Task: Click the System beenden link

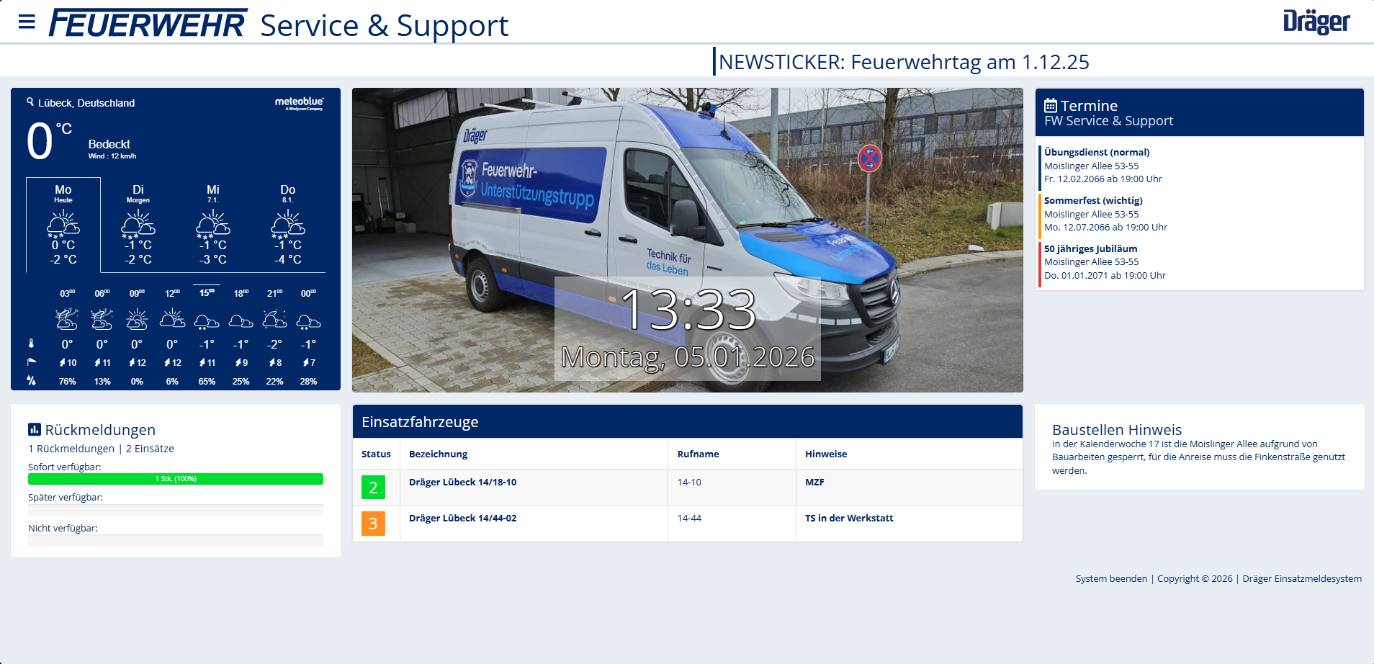Action: point(1111,578)
